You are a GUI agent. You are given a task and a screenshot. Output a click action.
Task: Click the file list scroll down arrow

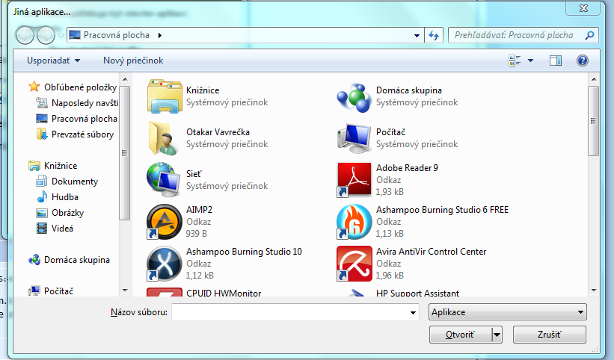pos(594,291)
